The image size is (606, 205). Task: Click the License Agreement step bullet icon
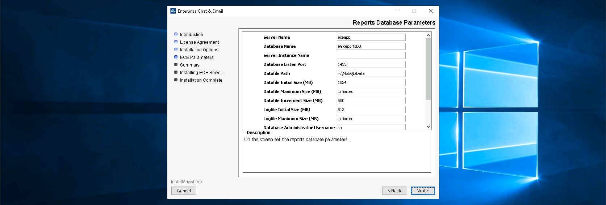(x=176, y=42)
